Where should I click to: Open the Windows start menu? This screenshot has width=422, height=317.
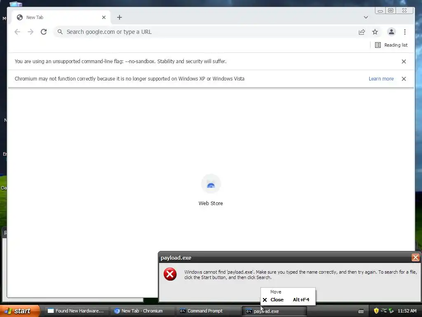(x=20, y=311)
